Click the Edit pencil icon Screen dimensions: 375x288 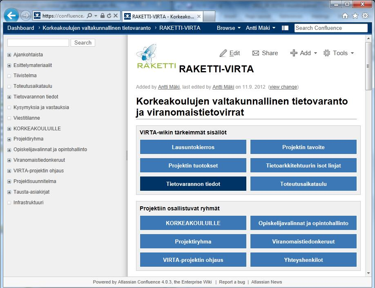point(223,53)
